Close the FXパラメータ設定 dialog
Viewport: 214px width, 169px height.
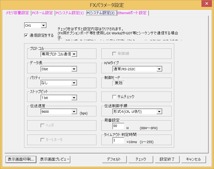point(207,3)
